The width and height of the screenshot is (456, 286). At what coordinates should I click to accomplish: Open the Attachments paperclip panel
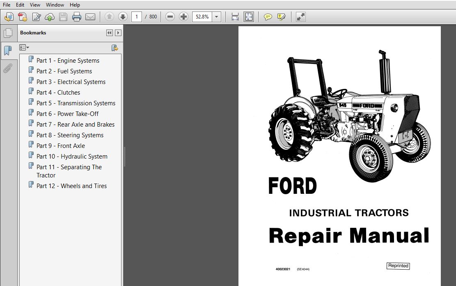pyautogui.click(x=8, y=68)
